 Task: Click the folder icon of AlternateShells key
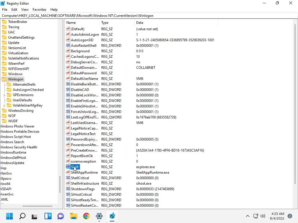pos(9,84)
